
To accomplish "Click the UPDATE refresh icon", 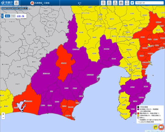I will pos(109,3).
